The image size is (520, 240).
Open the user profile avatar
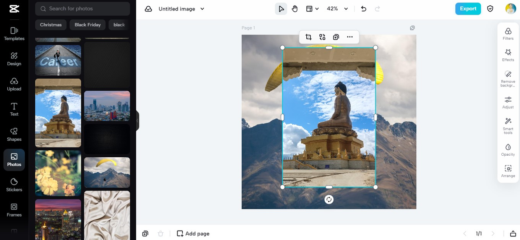click(511, 9)
